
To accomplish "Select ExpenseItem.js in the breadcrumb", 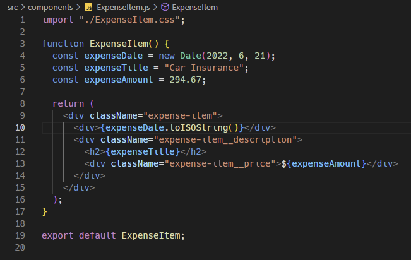I will (x=123, y=8).
